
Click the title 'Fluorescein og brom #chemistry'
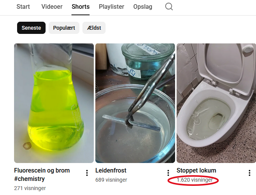(42, 174)
